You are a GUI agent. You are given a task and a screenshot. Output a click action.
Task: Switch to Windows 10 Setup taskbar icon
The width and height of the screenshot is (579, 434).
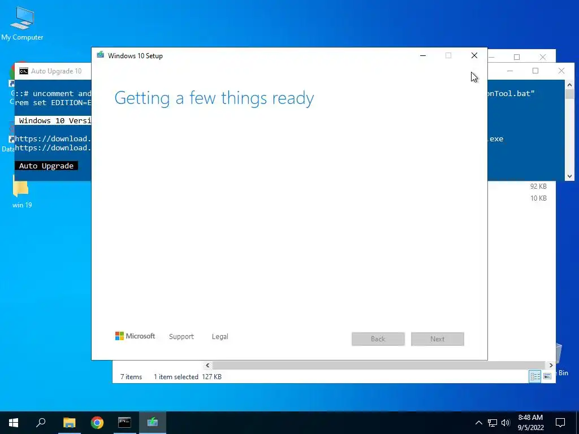pyautogui.click(x=153, y=423)
